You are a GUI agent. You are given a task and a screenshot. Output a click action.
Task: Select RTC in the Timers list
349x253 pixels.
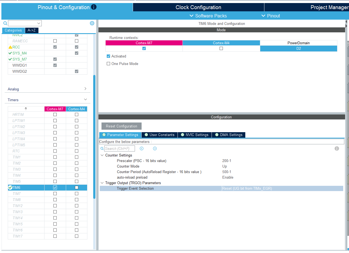(16, 151)
